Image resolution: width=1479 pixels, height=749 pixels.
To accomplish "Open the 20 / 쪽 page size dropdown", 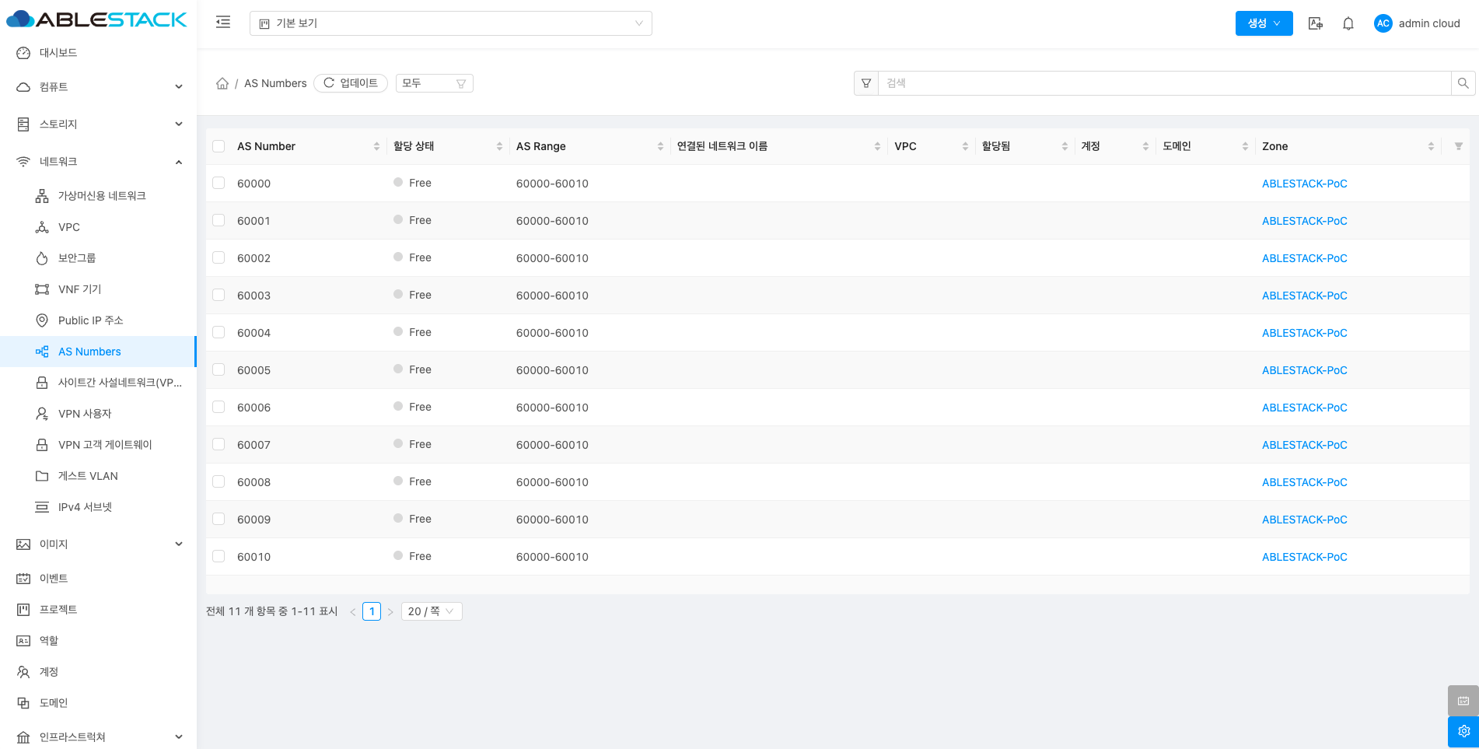I will (x=432, y=611).
